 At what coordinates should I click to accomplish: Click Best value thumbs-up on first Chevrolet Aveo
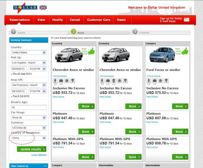tap(91, 51)
